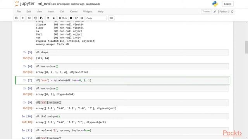
Task: Select the df.replace code cell
Action: point(132,131)
